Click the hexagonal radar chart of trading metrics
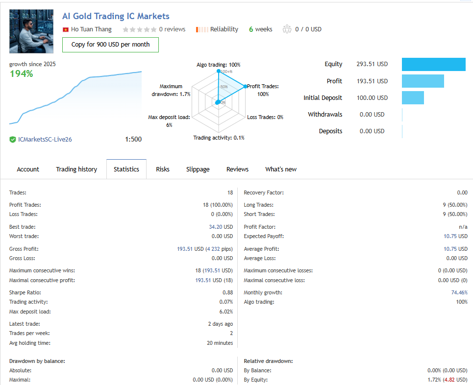The height and width of the screenshot is (385, 473). point(218,100)
